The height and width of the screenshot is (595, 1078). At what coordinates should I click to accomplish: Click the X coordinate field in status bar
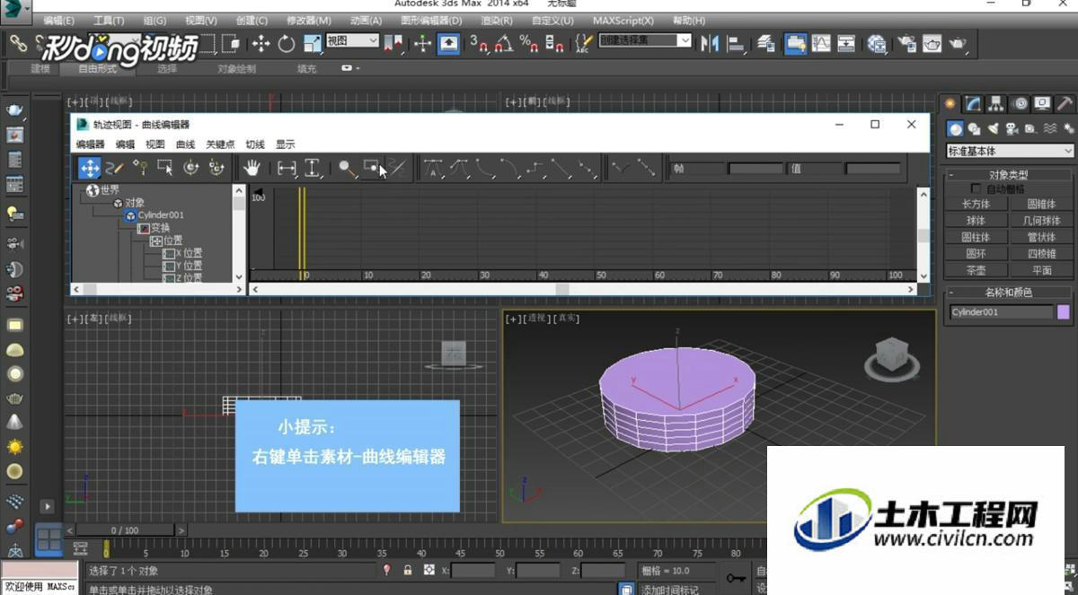tap(473, 570)
